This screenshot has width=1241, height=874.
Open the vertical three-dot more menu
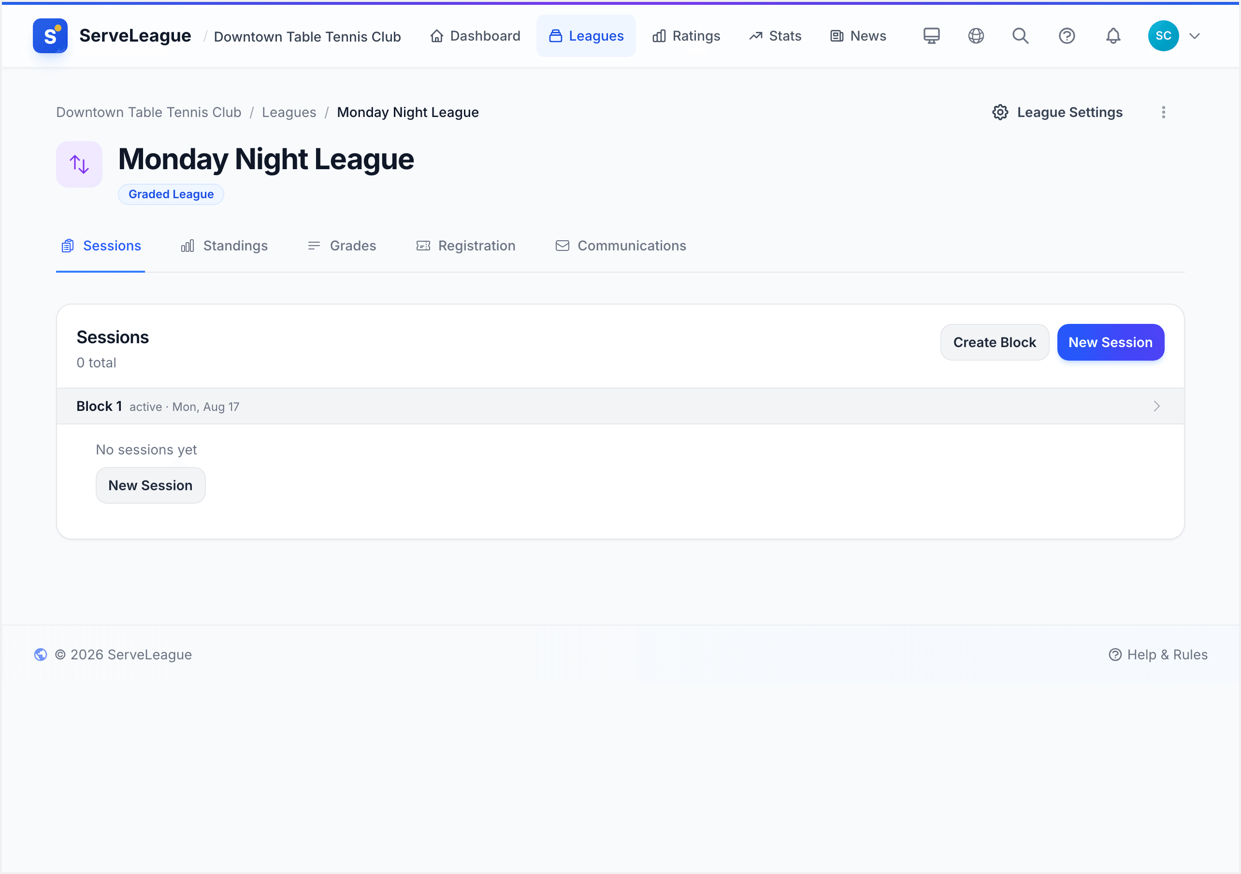[1163, 112]
